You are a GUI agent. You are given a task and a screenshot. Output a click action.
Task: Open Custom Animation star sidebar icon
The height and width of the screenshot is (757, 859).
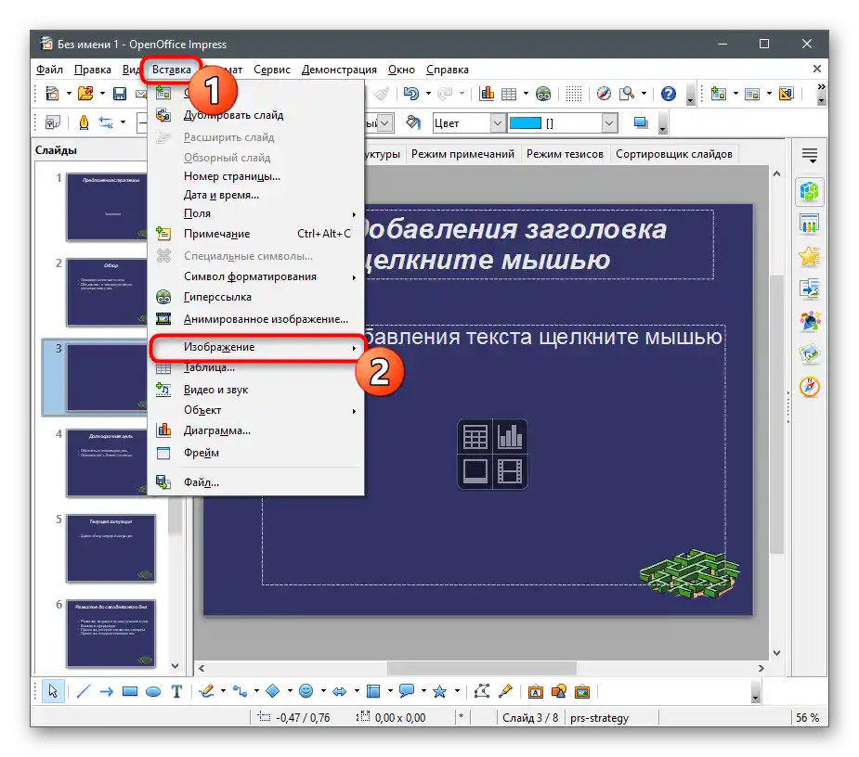coord(809,256)
